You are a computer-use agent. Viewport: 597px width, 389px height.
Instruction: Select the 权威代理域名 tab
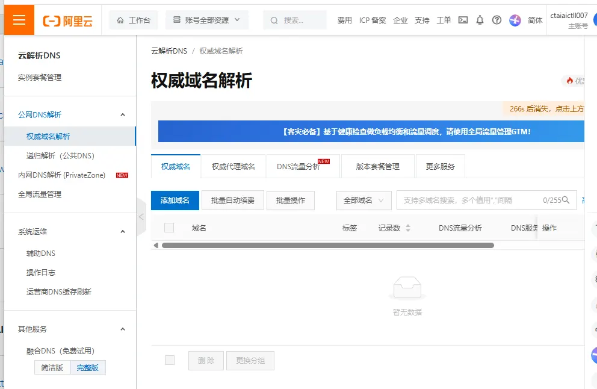tap(234, 166)
